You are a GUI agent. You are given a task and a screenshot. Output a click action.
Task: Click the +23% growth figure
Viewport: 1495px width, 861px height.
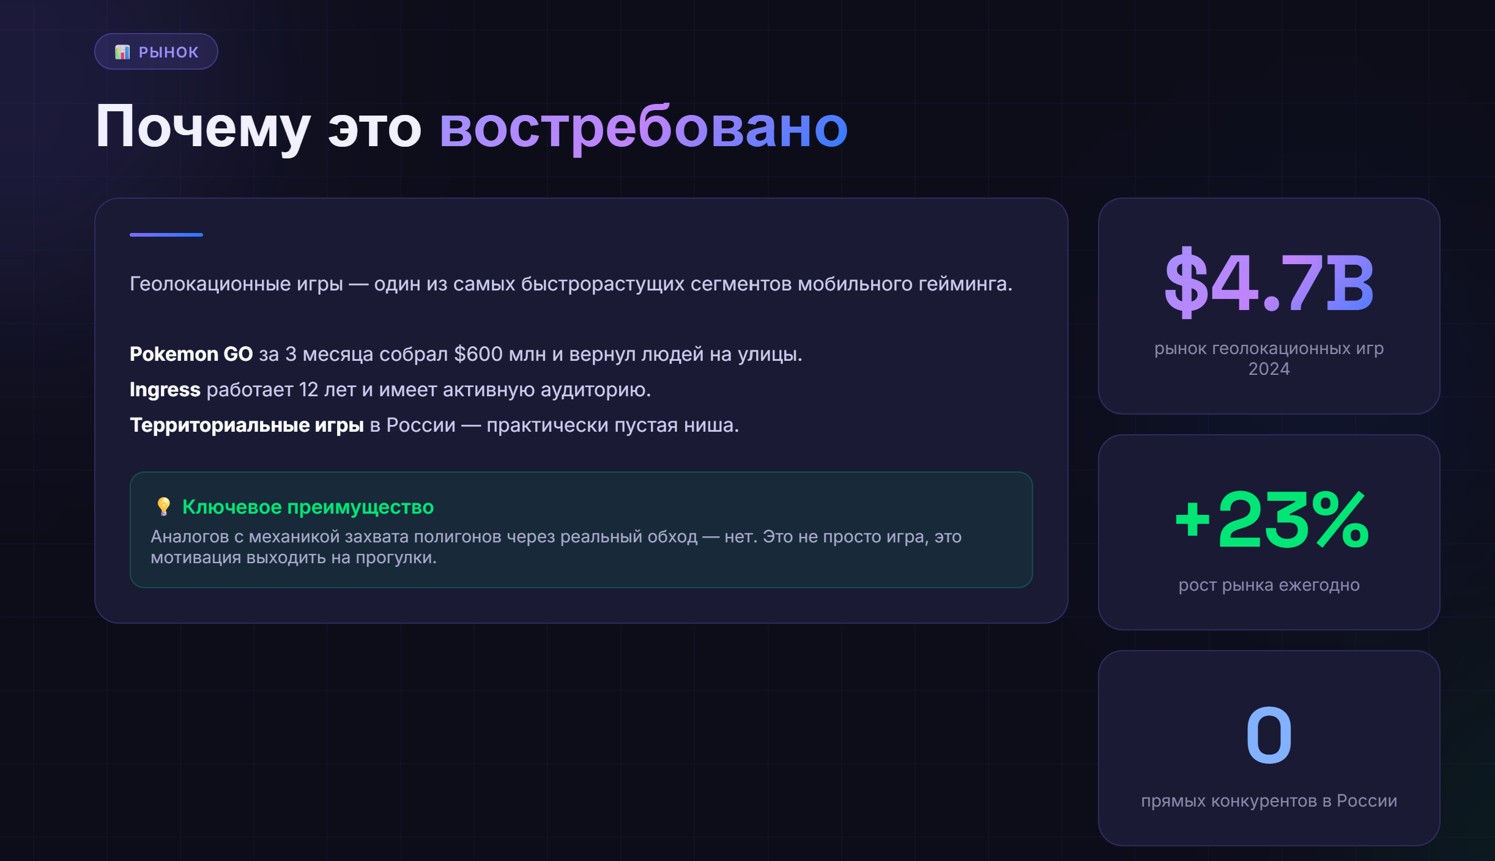tap(1271, 520)
